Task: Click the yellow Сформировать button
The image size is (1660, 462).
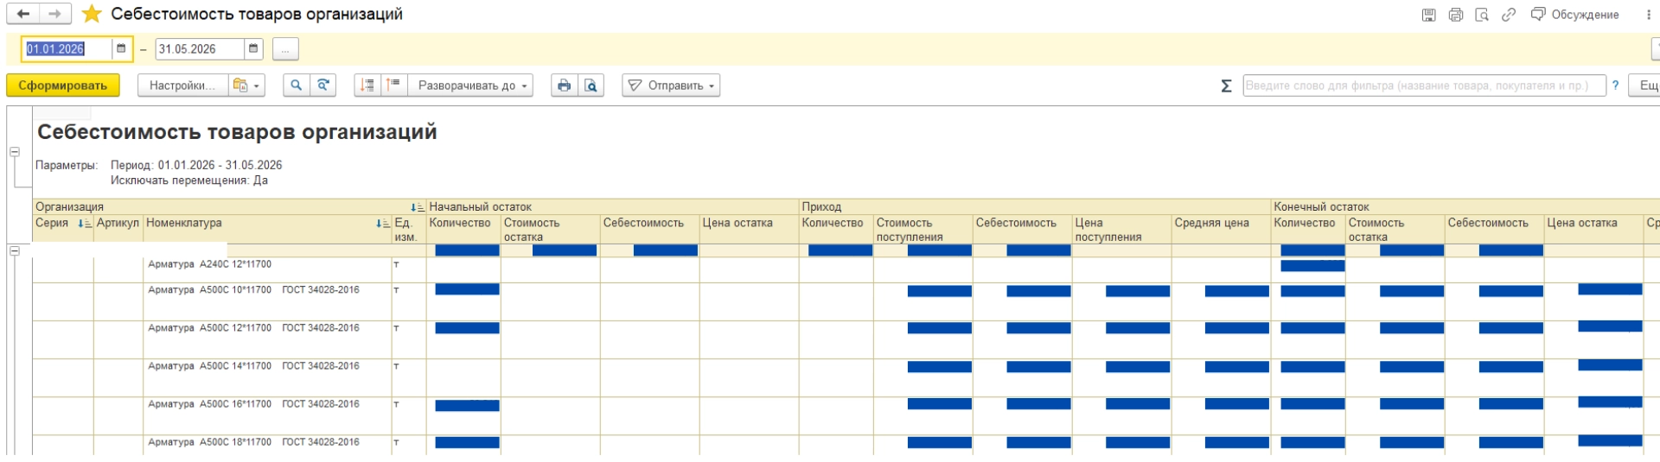Action: click(x=63, y=85)
